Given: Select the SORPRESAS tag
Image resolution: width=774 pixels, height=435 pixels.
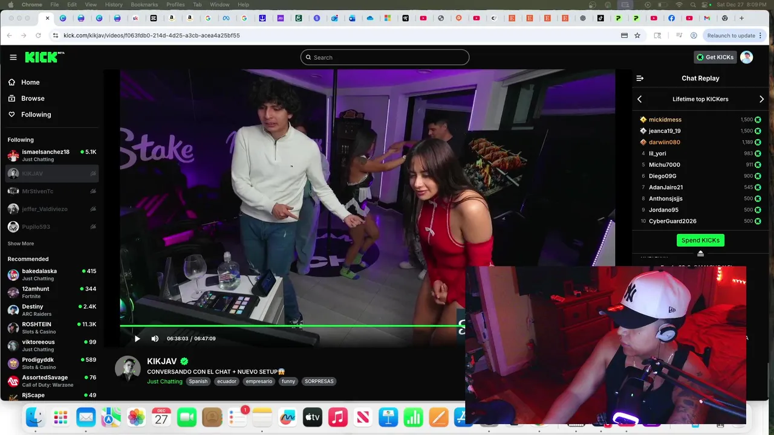Looking at the screenshot, I should pos(319,381).
